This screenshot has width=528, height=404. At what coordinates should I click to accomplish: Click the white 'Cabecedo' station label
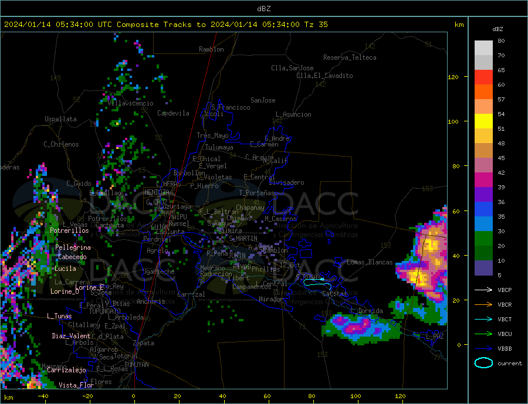tap(72, 257)
